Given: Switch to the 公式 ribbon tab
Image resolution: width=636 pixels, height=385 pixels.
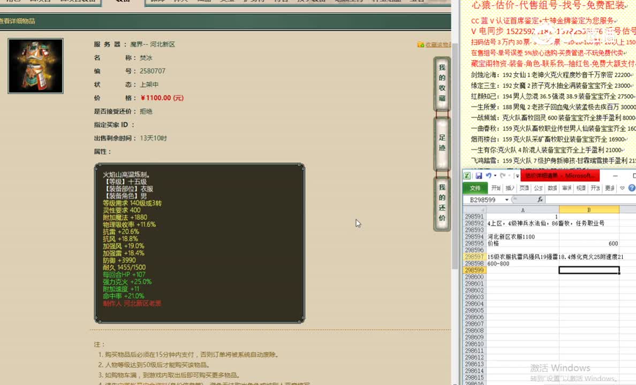Looking at the screenshot, I should [538, 188].
